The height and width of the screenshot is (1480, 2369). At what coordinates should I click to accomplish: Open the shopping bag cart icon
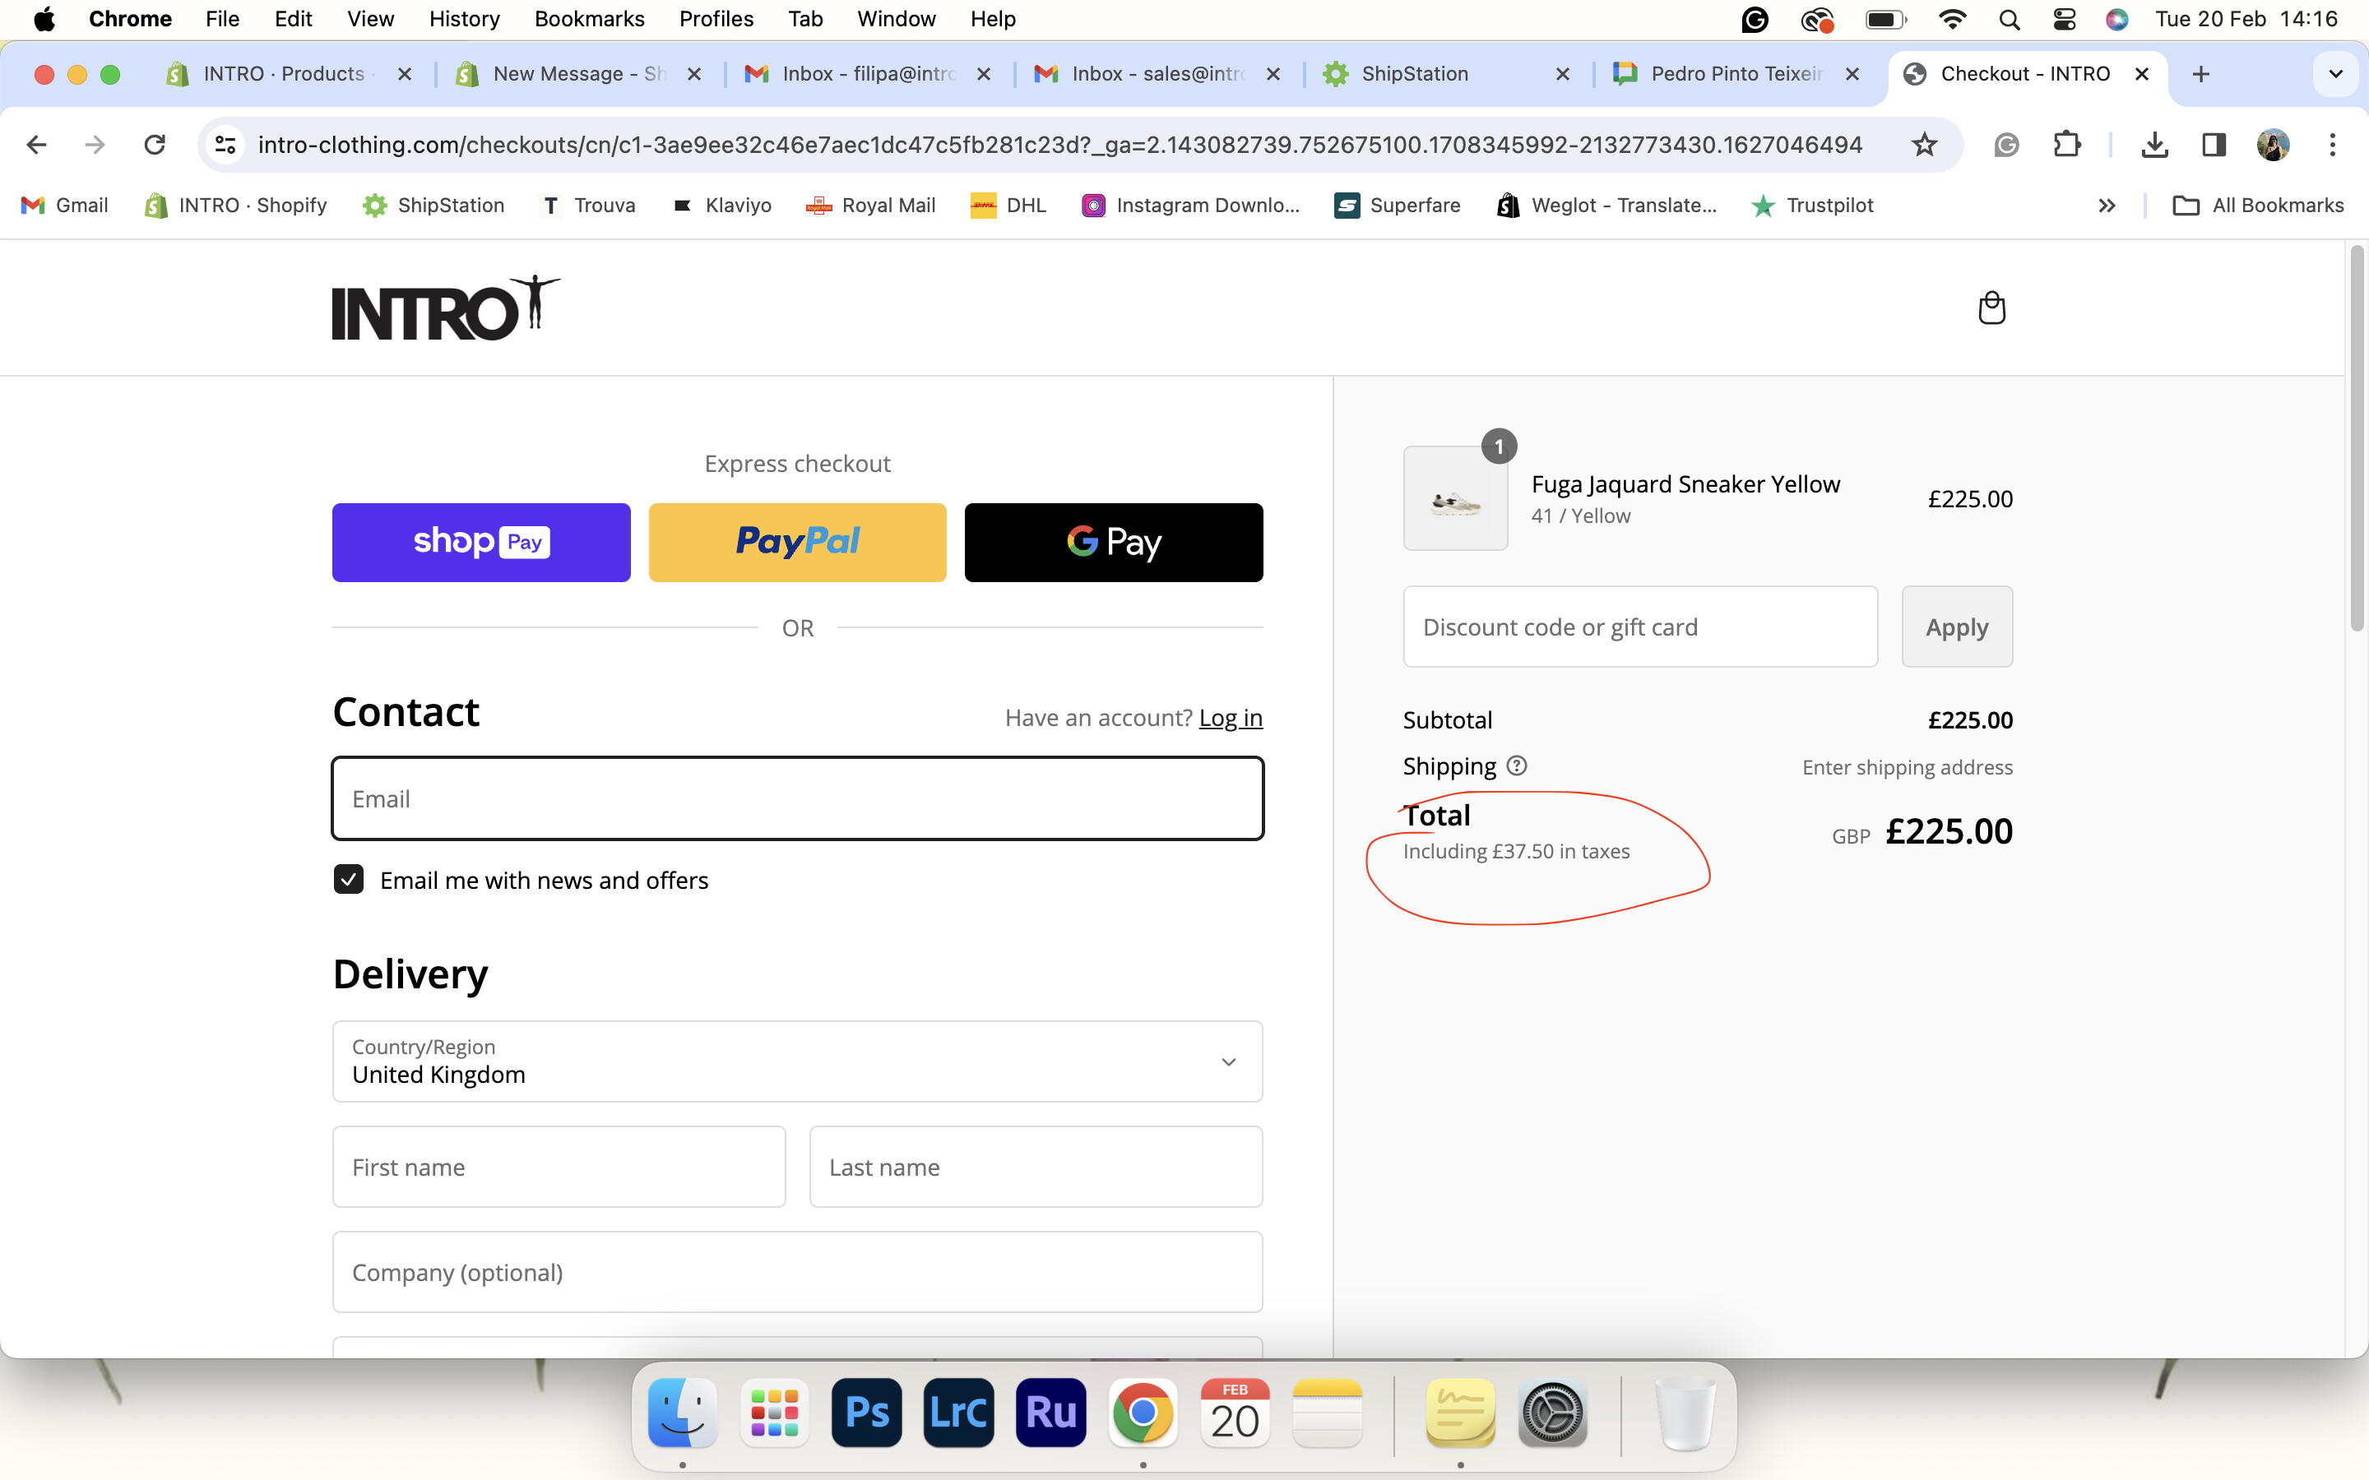1991,308
